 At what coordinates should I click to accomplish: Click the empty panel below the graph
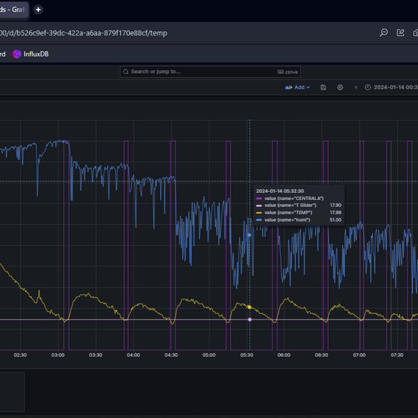[12, 392]
